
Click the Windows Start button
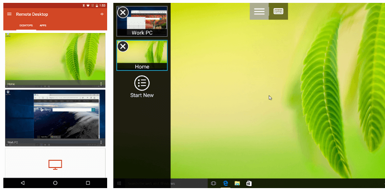pyautogui.click(x=119, y=183)
